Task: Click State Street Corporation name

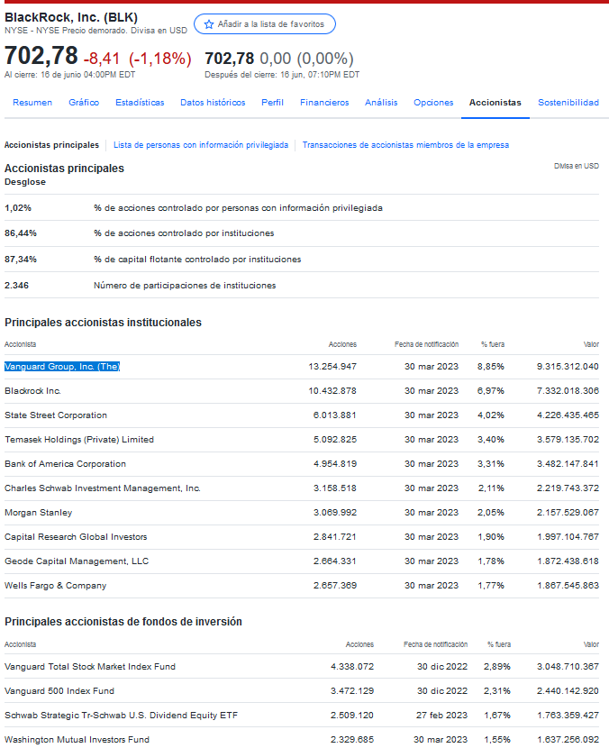Action: (56, 415)
